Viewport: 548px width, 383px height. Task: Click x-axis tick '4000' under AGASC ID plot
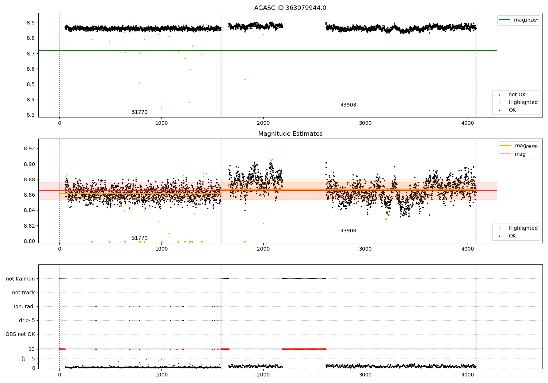tap(468, 123)
